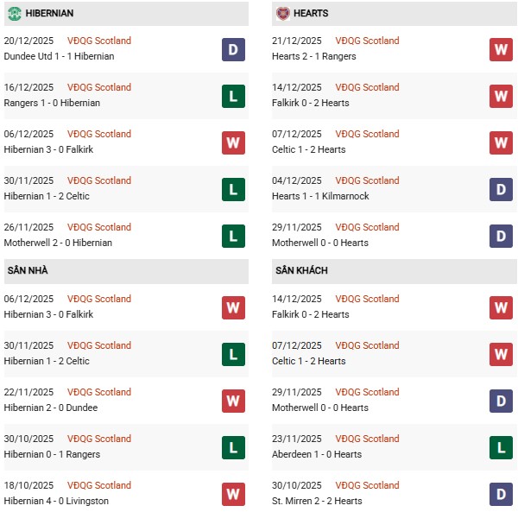This screenshot has width=518, height=512.
Task: Open VĐQG Scotland link dated 18/10/2025
Action: click(x=99, y=485)
